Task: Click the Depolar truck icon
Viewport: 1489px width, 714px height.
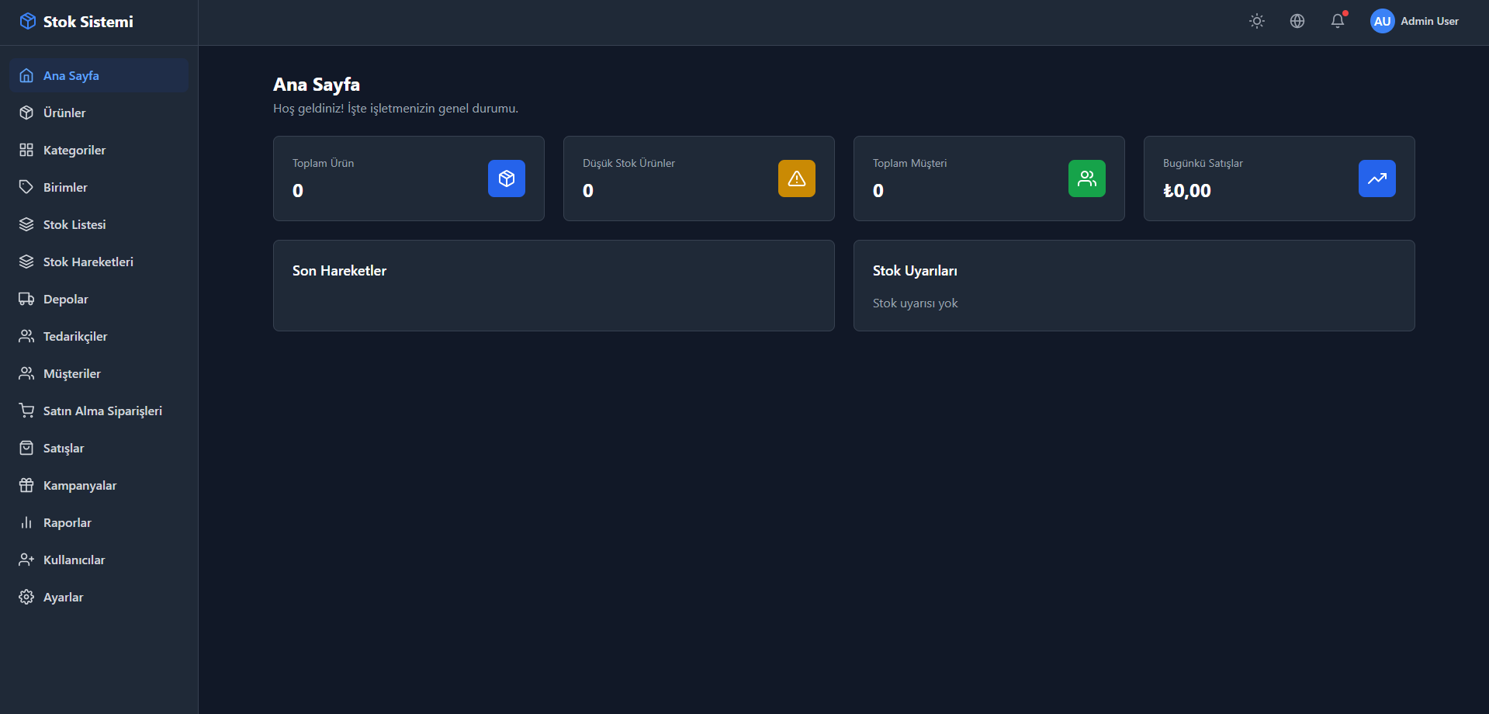Action: coord(26,299)
